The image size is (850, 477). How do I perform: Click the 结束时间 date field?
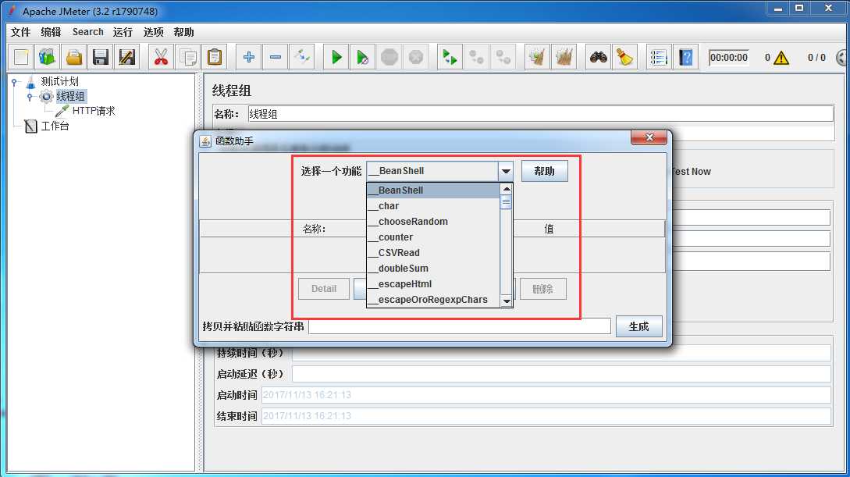click(x=546, y=416)
